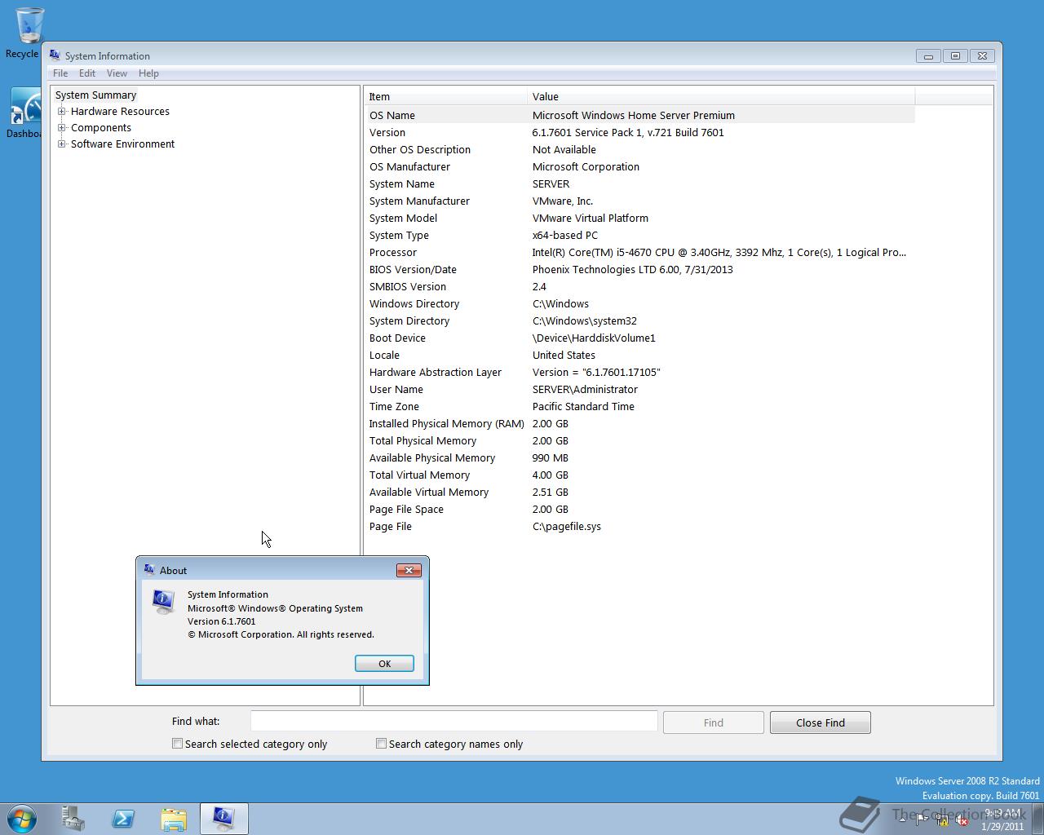Image resolution: width=1044 pixels, height=835 pixels.
Task: Click the About dialog title icon
Action: (x=149, y=570)
